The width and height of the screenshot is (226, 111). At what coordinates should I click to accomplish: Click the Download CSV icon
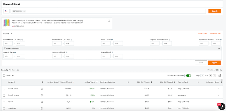(x=221, y=70)
